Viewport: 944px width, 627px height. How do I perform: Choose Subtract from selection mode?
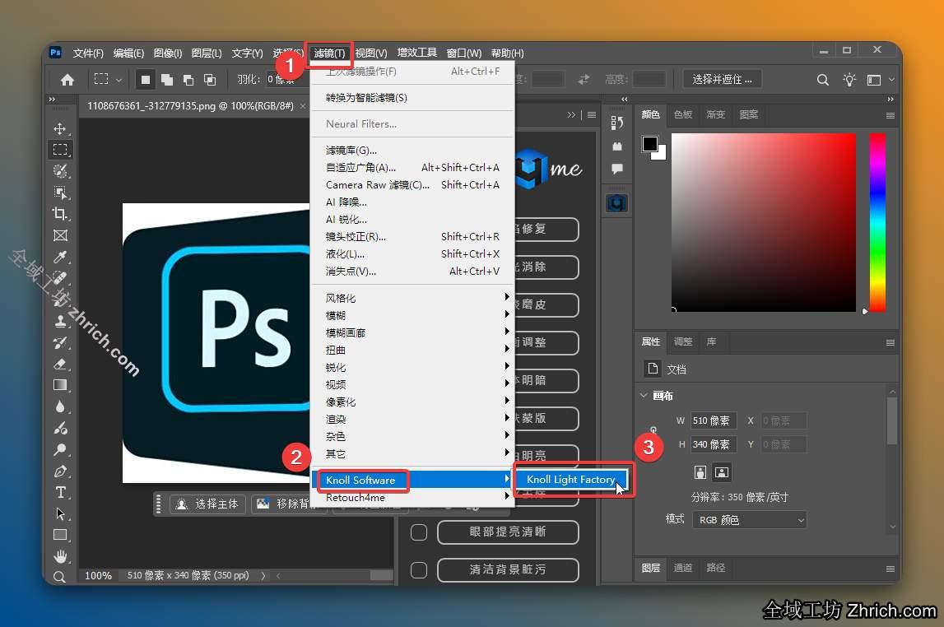tap(188, 80)
